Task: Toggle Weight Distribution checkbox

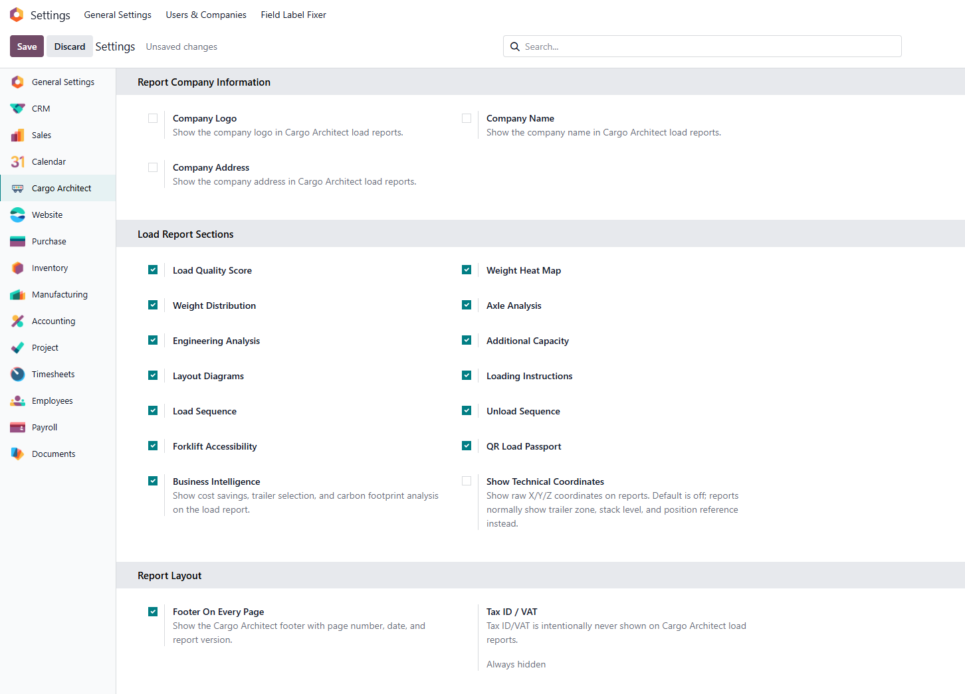Action: click(x=153, y=305)
